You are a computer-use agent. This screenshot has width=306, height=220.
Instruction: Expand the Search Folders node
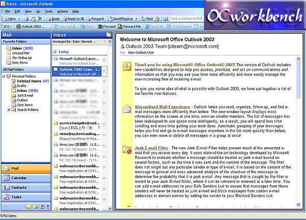pyautogui.click(x=8, y=109)
